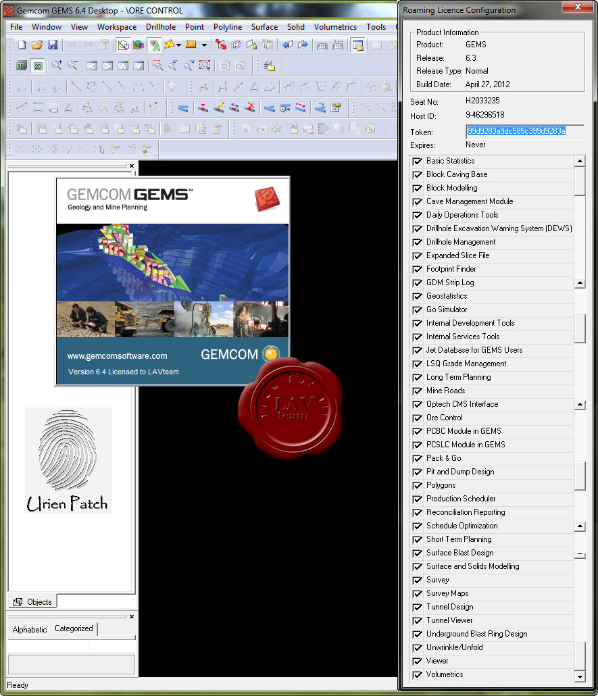Toggle the Drillhole Management checkbox
This screenshot has height=696, width=598.
(x=417, y=243)
